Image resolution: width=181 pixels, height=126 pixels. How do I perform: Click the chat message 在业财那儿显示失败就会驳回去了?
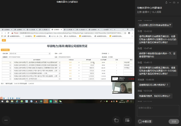tap(155, 25)
